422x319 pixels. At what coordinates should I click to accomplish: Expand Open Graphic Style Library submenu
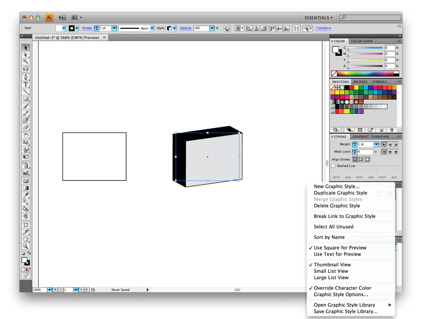tap(351, 305)
